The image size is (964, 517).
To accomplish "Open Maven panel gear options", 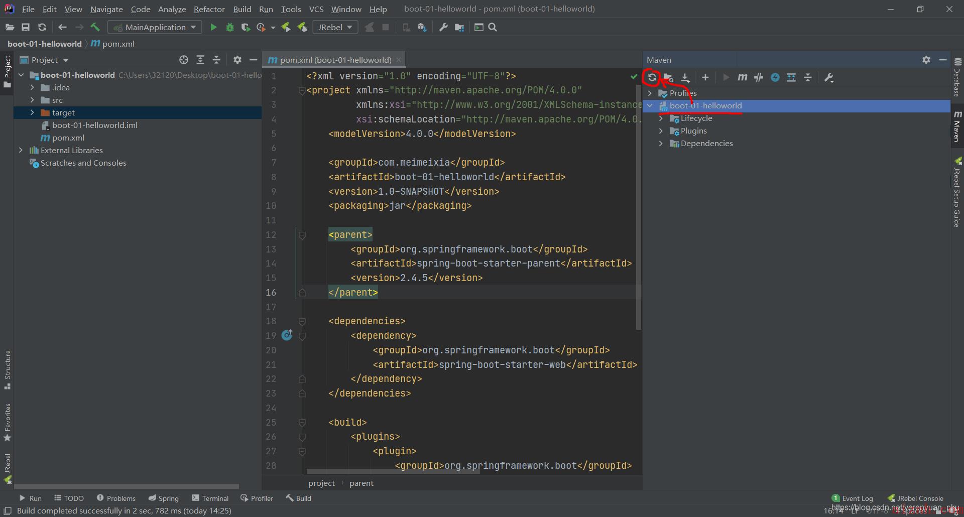I will [926, 60].
